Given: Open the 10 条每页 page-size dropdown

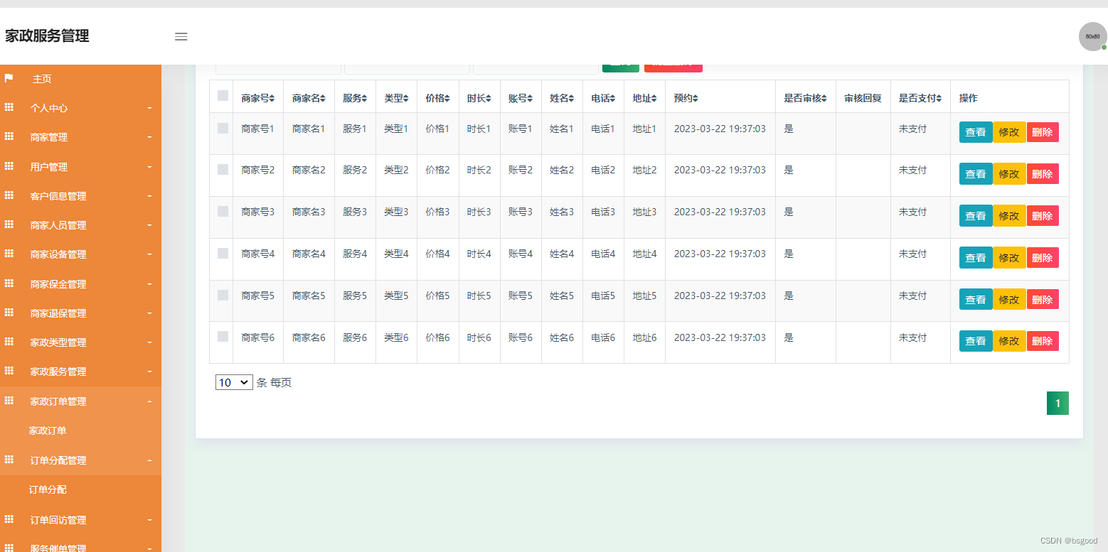Looking at the screenshot, I should point(234,382).
